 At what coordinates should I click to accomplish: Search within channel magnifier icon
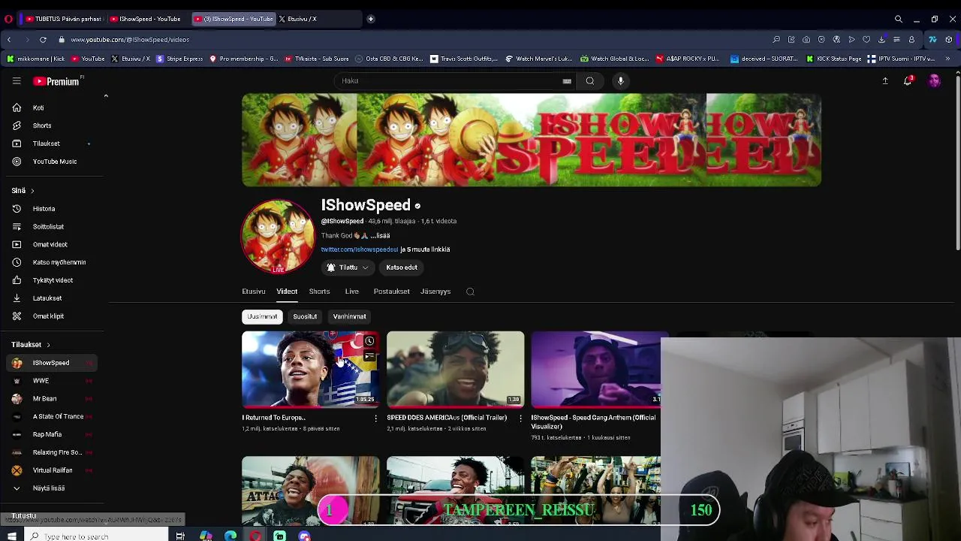tap(470, 292)
